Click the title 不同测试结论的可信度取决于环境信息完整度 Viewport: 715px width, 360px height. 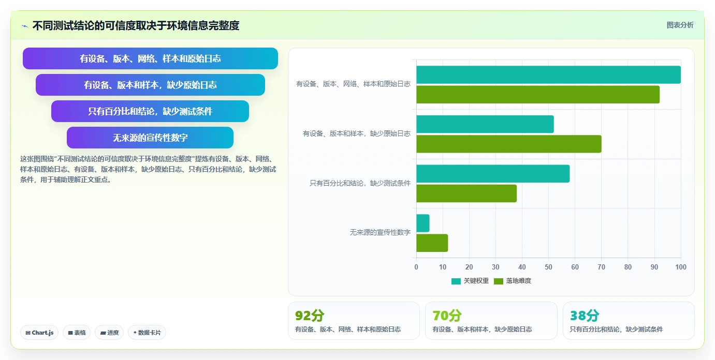tap(136, 26)
